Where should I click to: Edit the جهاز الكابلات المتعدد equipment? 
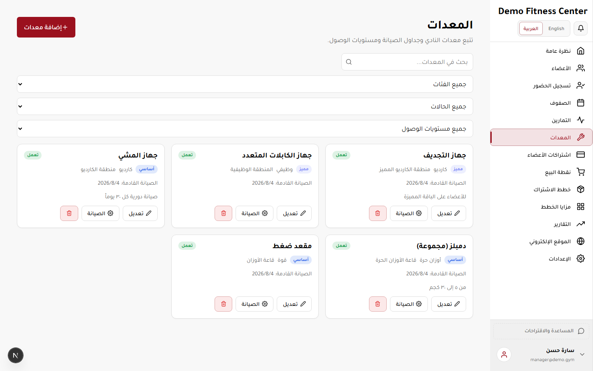(294, 213)
